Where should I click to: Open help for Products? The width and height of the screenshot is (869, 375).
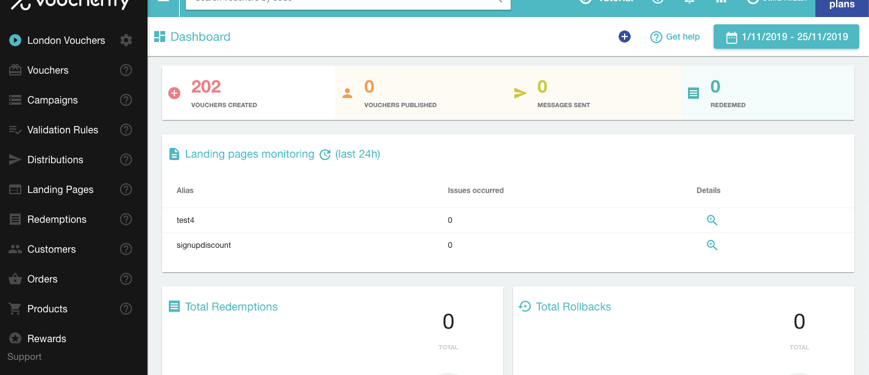(126, 309)
